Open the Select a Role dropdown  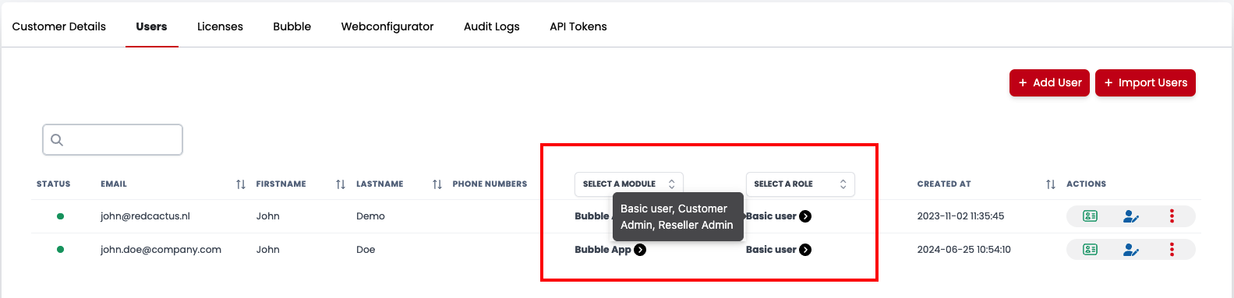click(800, 184)
